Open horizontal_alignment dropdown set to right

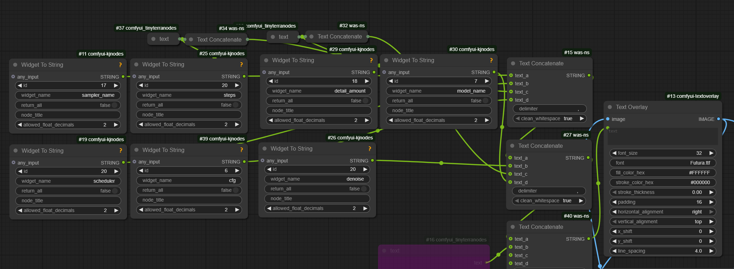[663, 212]
